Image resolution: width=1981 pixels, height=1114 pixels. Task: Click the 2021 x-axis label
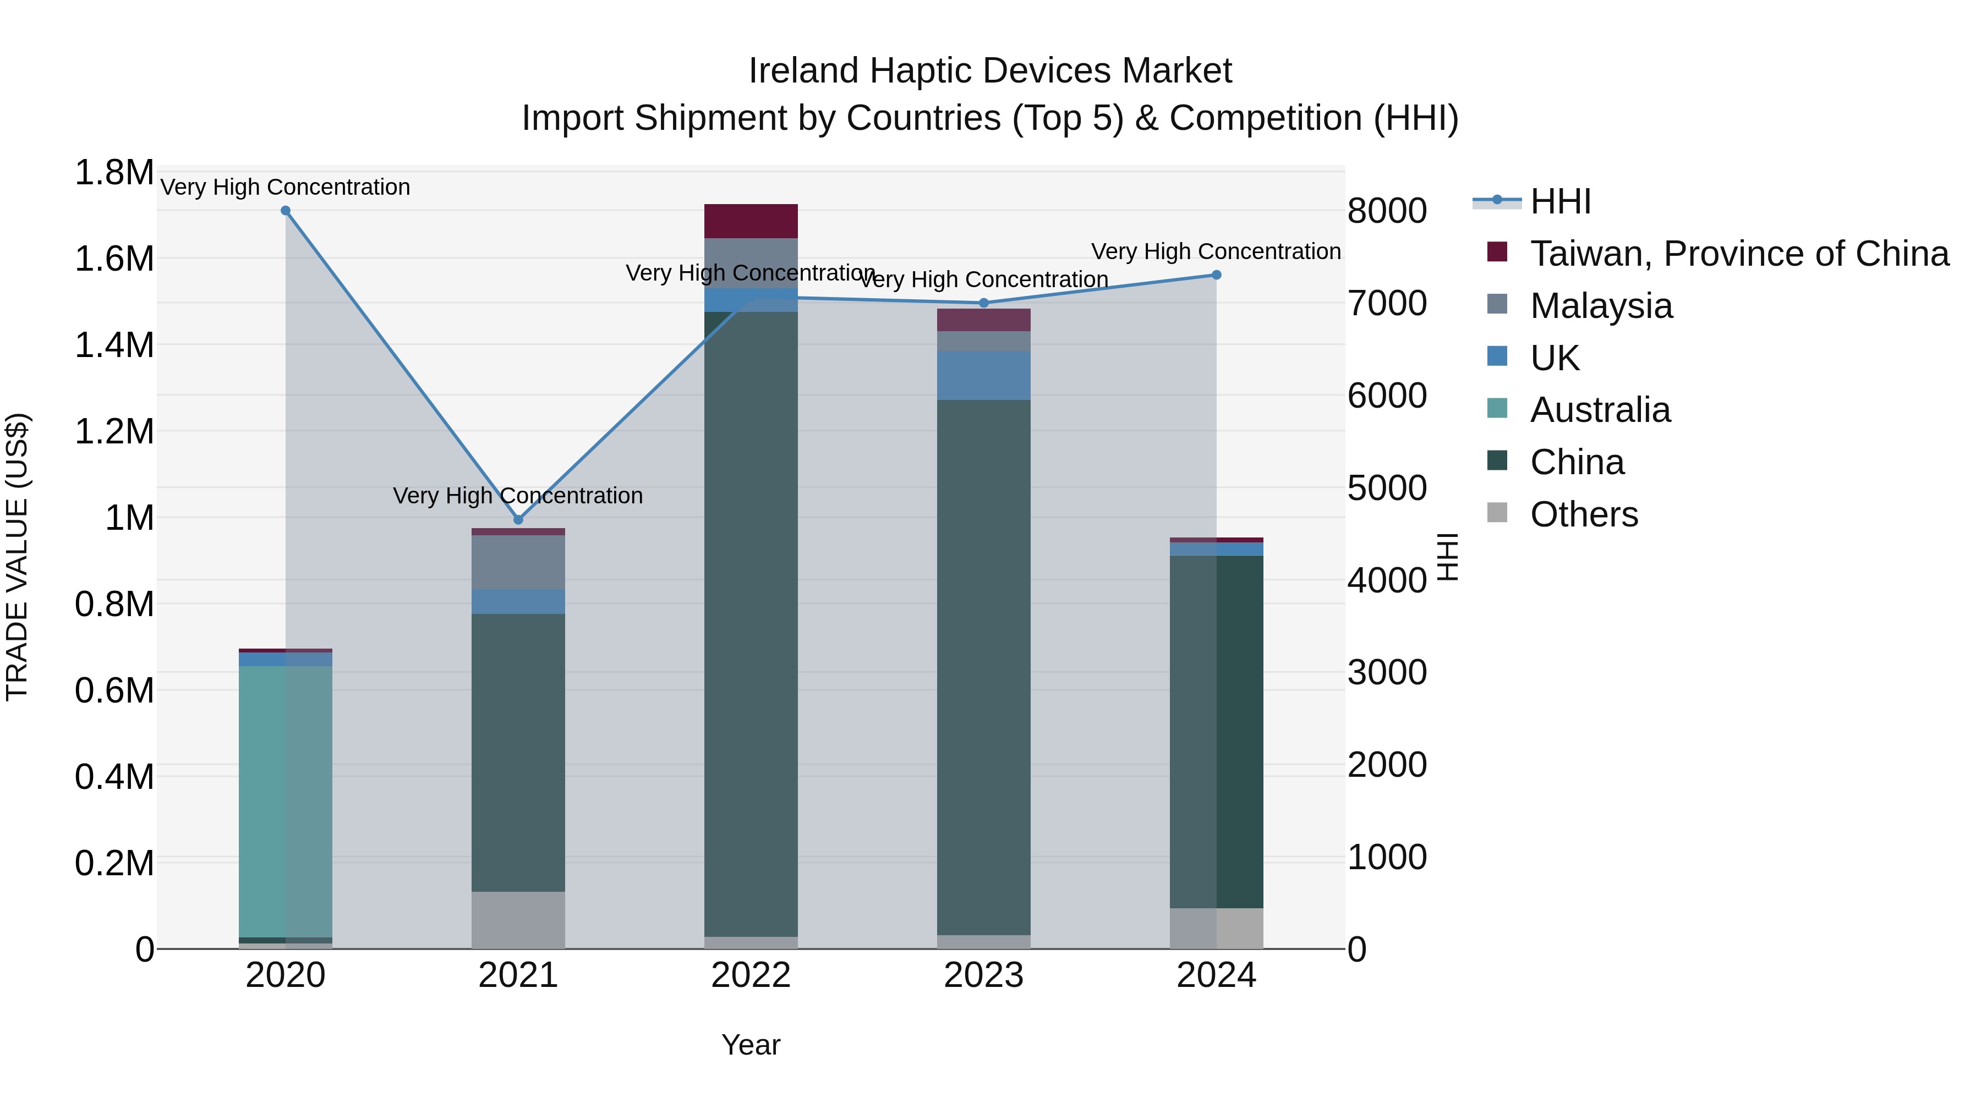pos(518,975)
